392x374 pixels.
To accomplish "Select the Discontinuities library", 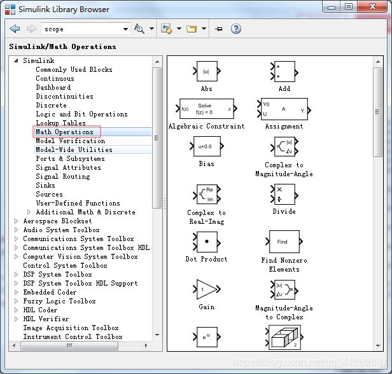I will pos(64,96).
